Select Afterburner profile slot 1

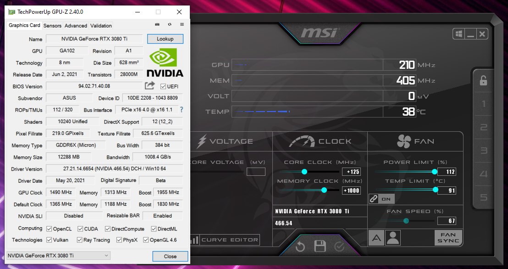484,104
